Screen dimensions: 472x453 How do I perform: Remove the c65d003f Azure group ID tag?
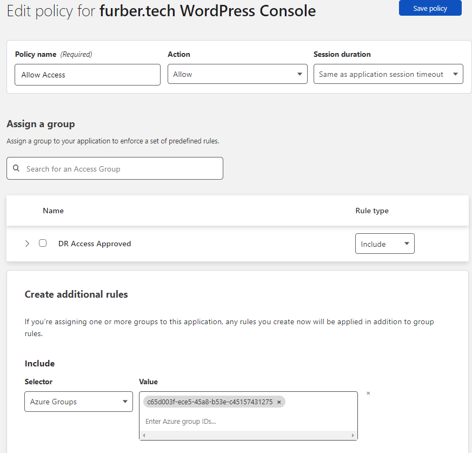(279, 402)
